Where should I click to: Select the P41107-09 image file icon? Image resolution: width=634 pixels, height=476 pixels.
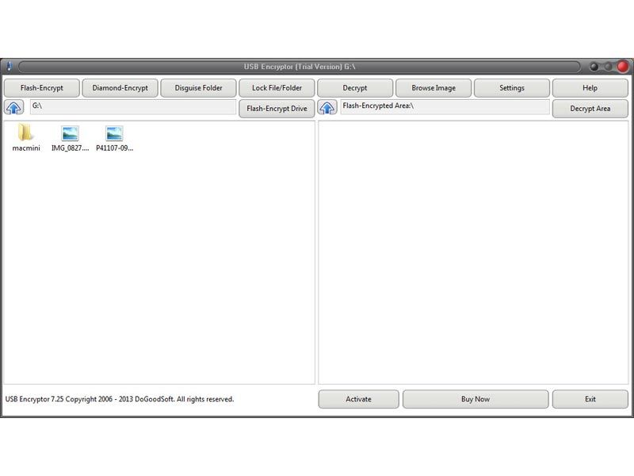point(115,134)
